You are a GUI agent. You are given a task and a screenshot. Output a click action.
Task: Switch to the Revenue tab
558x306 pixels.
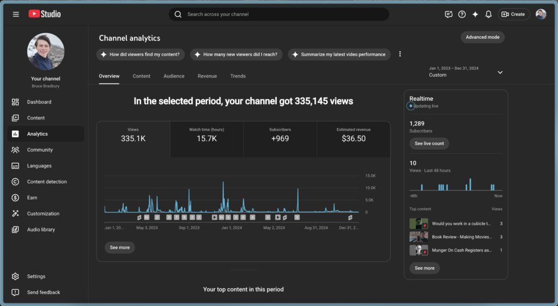pos(207,76)
